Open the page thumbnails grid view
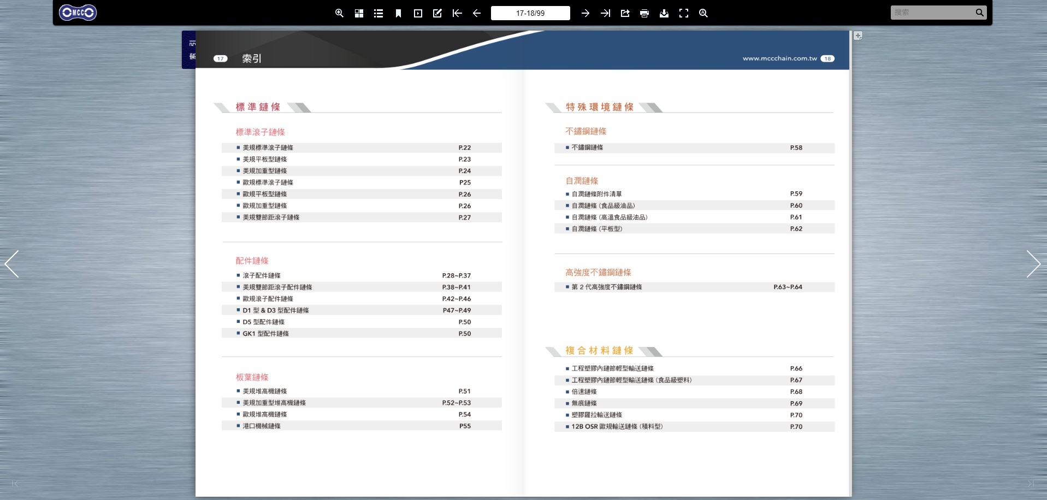This screenshot has height=500, width=1047. [359, 13]
